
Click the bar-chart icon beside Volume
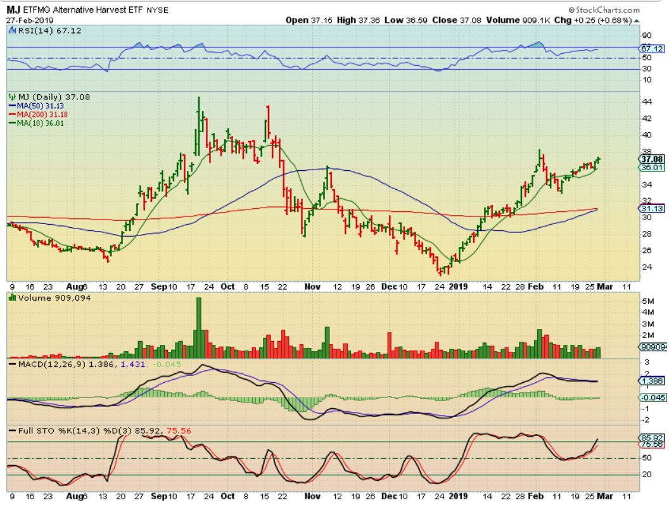pos(12,298)
